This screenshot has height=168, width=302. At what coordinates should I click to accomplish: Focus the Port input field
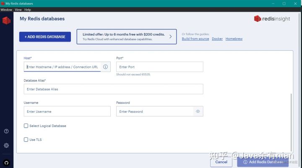click(160, 67)
